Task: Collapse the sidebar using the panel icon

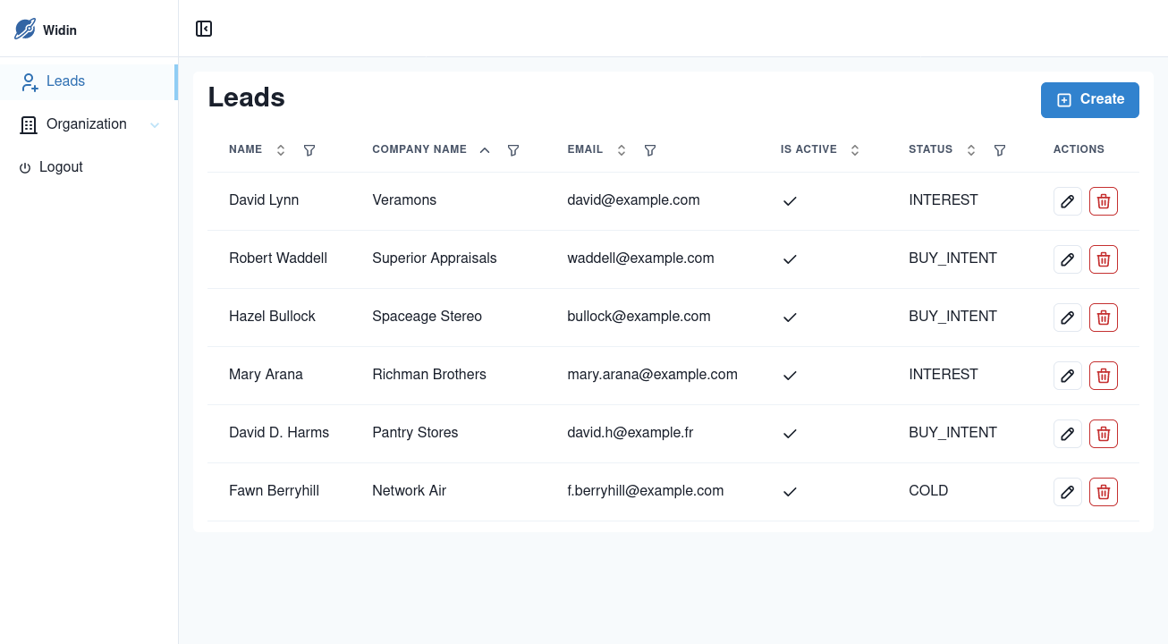Action: pyautogui.click(x=204, y=28)
